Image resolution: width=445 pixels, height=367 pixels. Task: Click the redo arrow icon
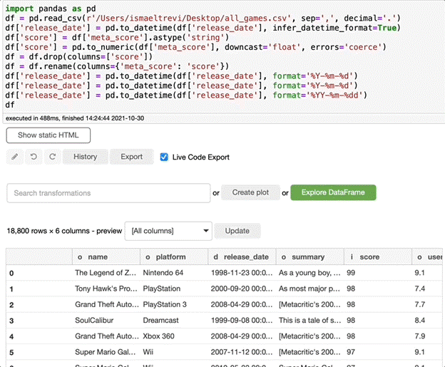click(x=51, y=157)
